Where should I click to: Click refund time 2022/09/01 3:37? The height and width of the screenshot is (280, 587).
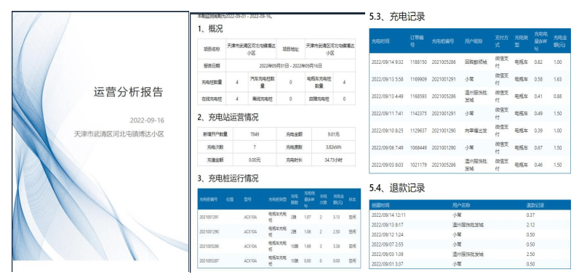[x=387, y=263]
